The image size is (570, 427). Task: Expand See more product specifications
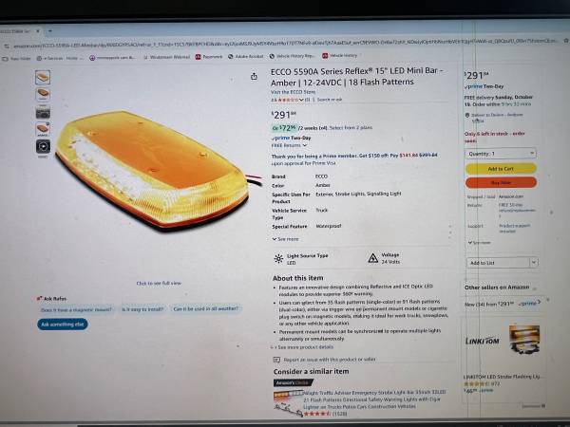click(286, 239)
